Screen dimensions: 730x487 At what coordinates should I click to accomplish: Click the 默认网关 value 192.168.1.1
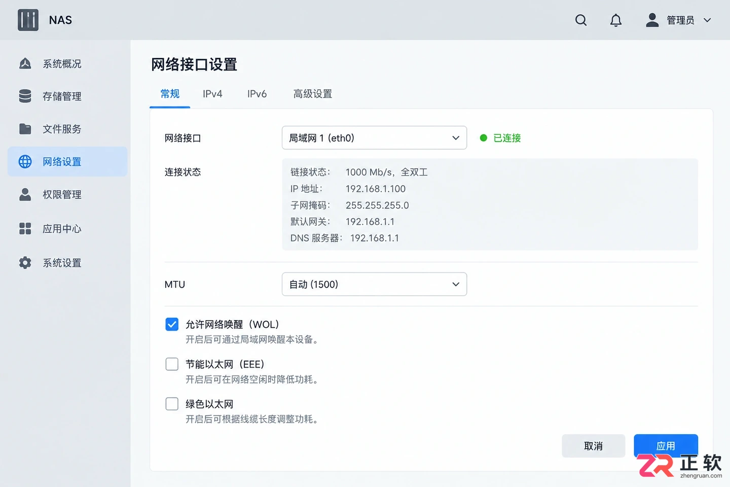pos(370,222)
